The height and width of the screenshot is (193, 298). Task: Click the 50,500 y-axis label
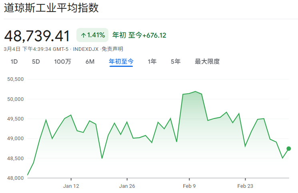[x=15, y=79]
